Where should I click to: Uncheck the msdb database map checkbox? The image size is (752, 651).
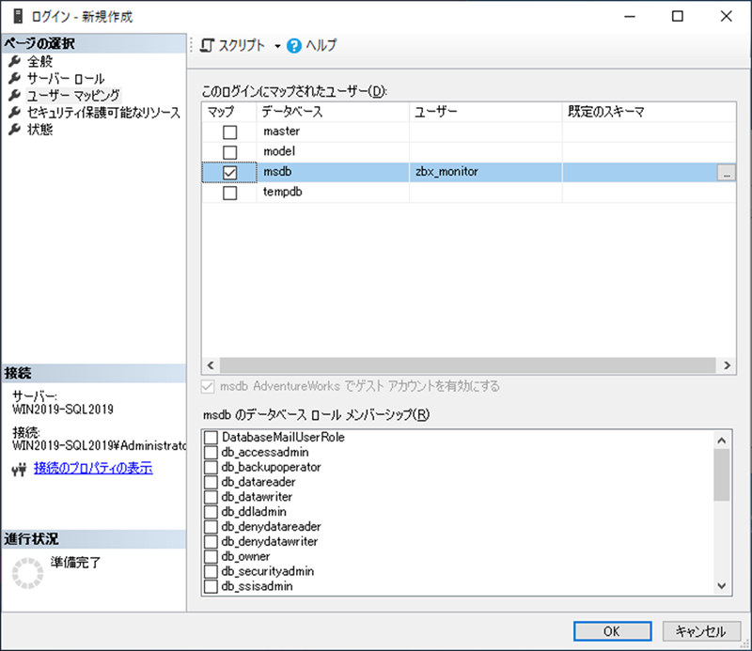(229, 173)
